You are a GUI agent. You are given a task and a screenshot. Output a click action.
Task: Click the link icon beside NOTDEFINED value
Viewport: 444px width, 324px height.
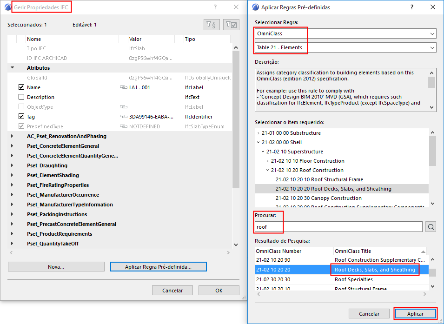pos(124,126)
